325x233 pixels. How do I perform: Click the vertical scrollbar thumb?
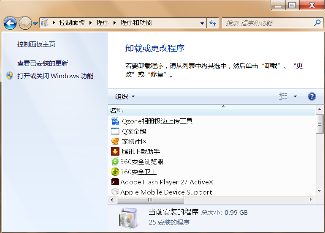pos(320,124)
